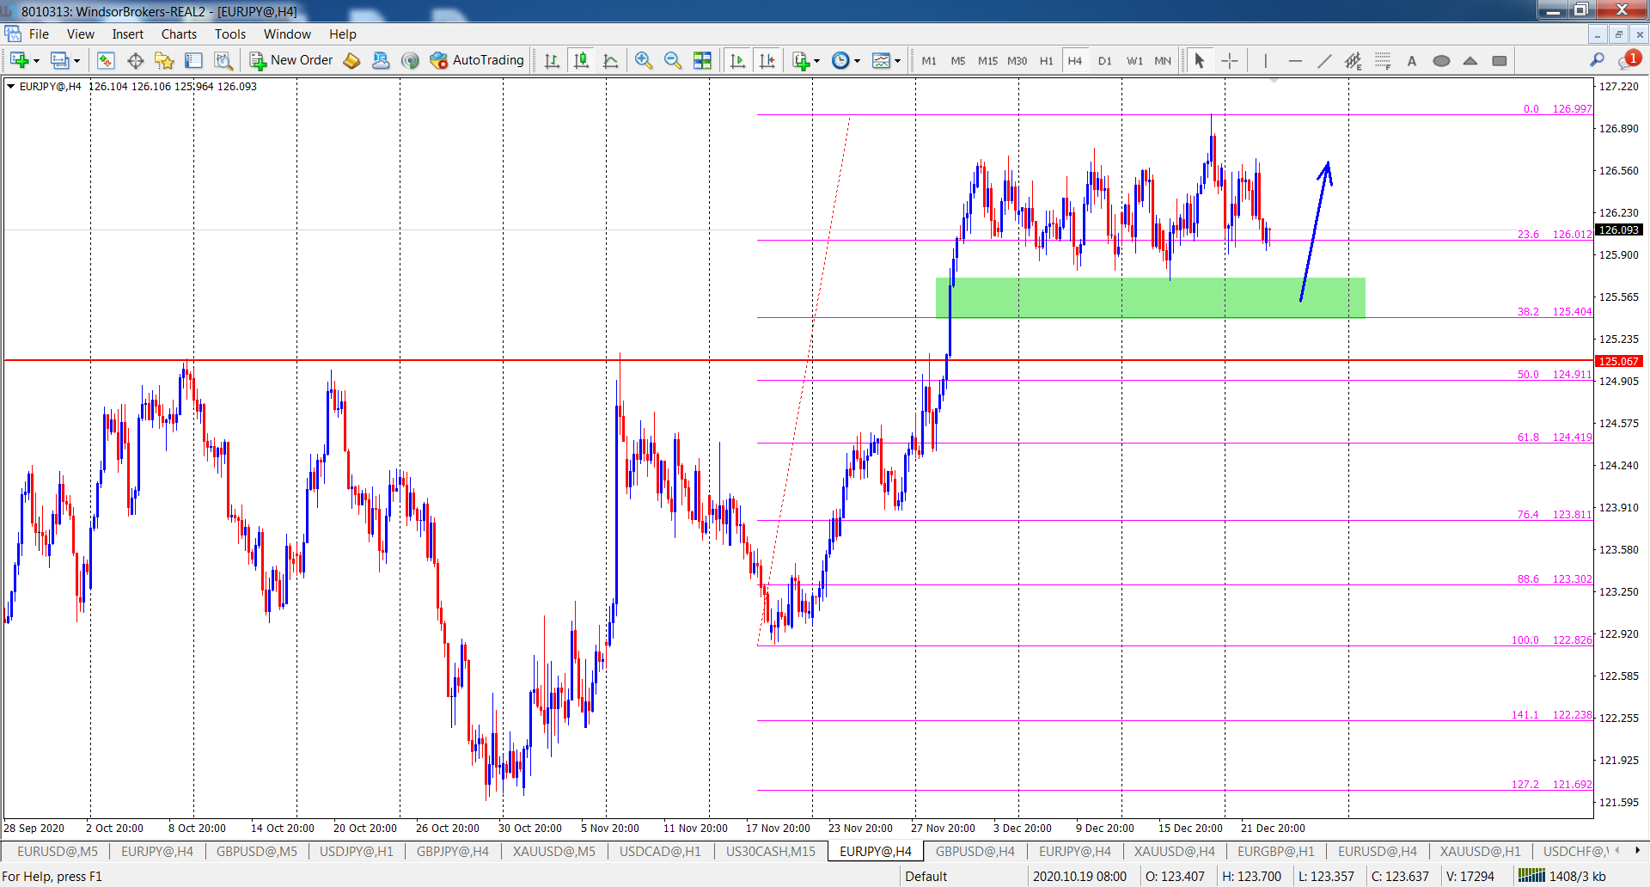Select the Ellipse shape tool
The height and width of the screenshot is (887, 1650).
pyautogui.click(x=1441, y=60)
